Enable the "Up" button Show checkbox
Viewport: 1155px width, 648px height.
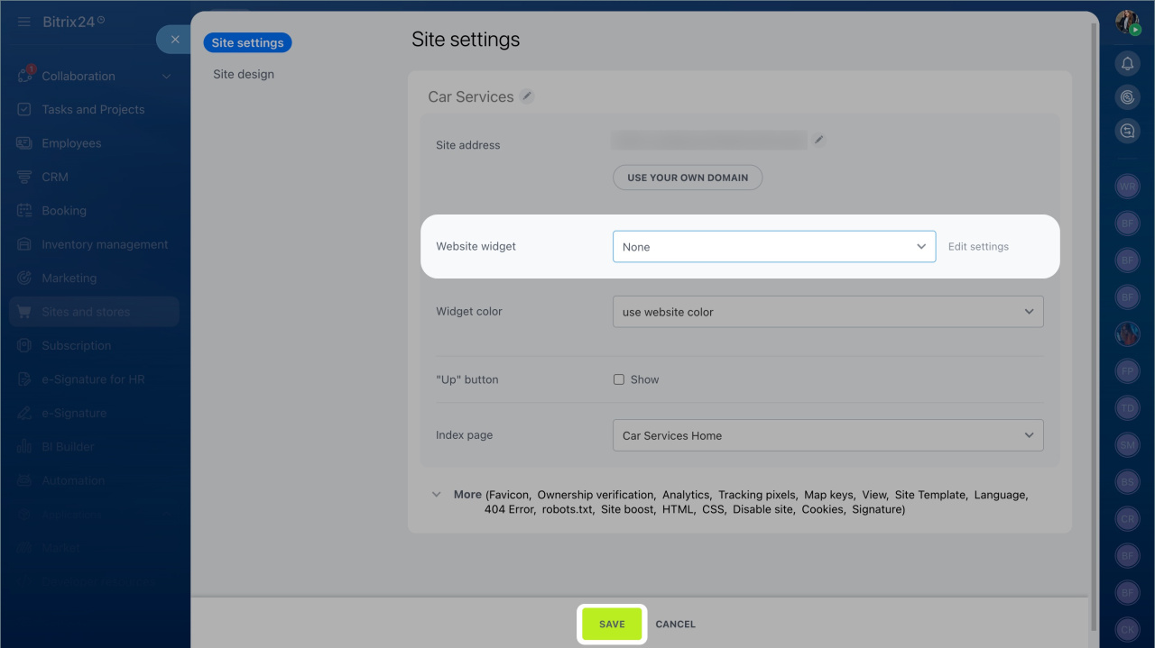click(619, 379)
